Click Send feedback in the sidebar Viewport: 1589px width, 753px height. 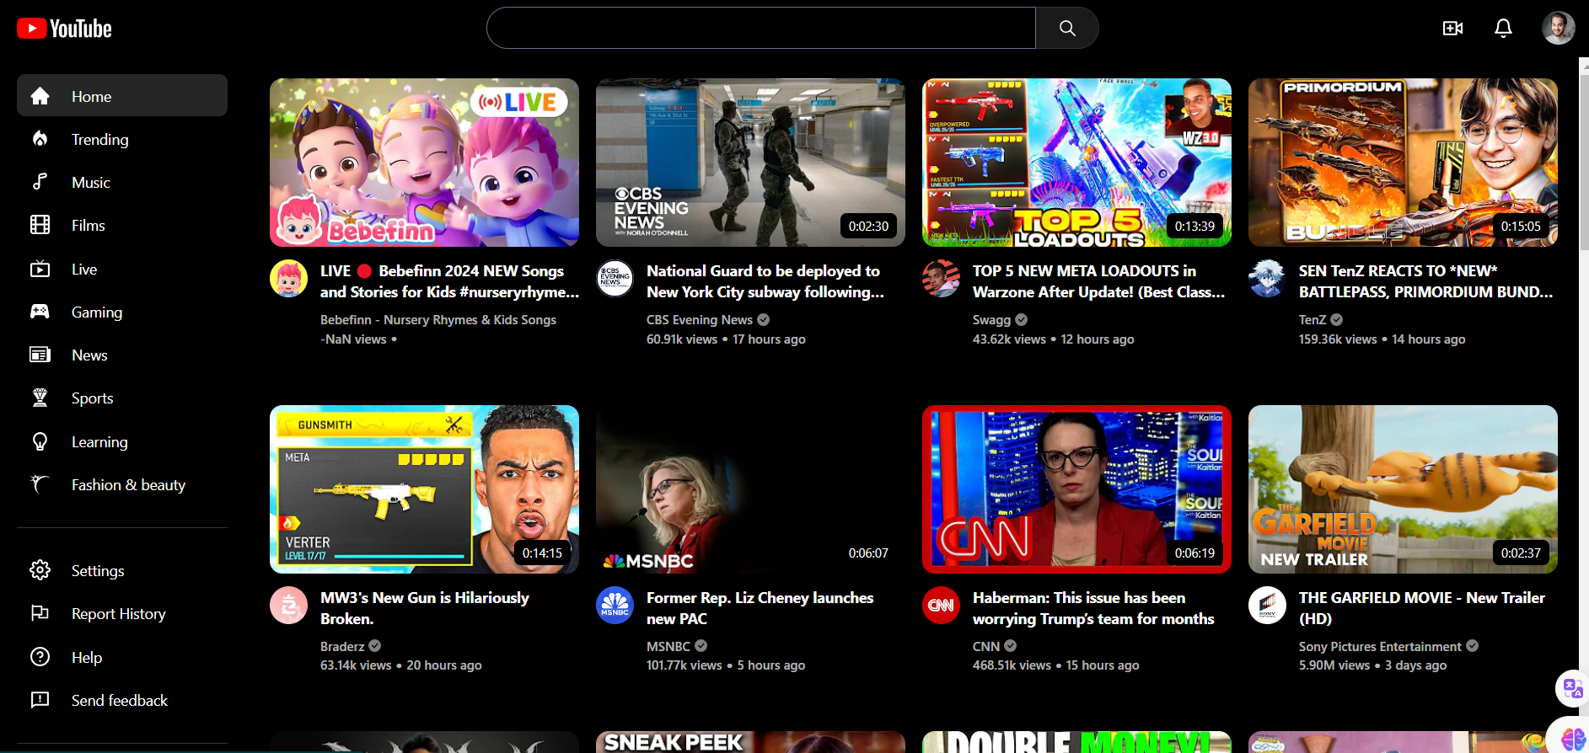[119, 701]
